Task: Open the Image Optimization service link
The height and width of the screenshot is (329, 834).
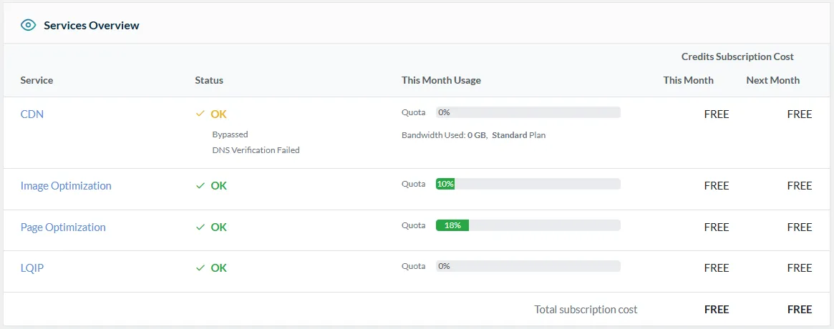Action: [x=66, y=185]
